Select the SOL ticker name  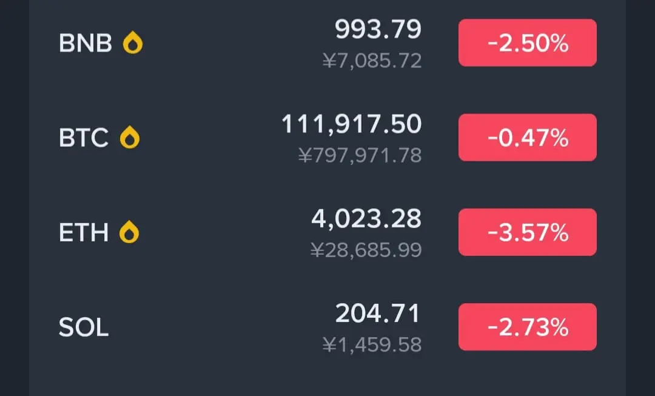[84, 327]
